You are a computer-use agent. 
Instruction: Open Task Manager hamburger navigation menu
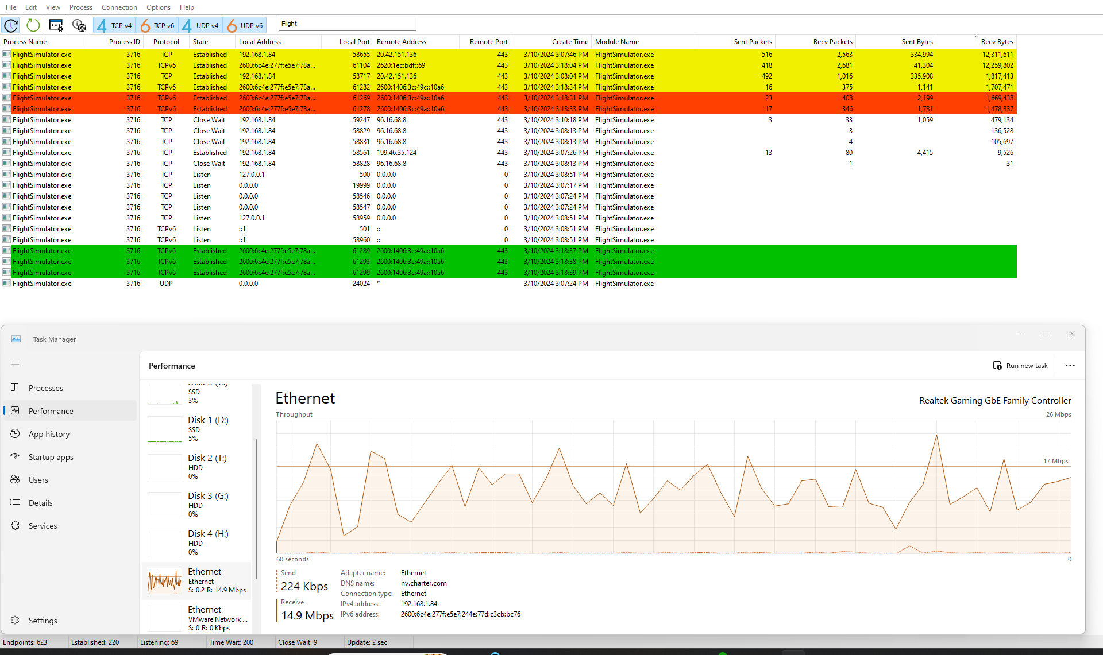[15, 365]
